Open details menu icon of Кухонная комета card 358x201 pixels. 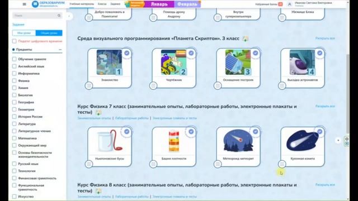pos(282,164)
